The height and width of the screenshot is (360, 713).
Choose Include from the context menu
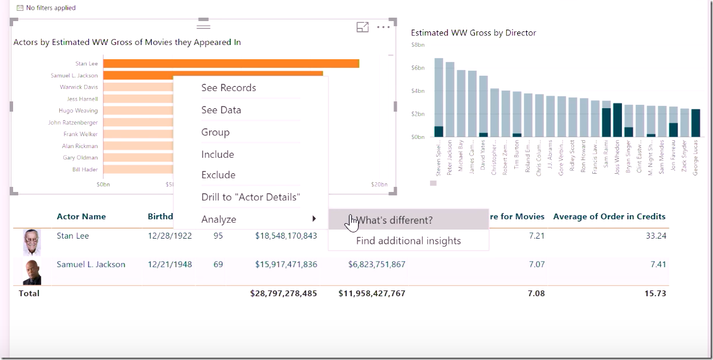218,154
